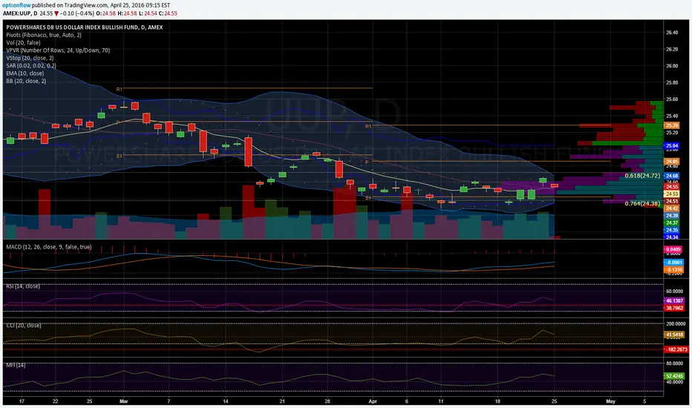Screen dimensions: 692x408
Task: Click the 41.5418 CCI value tag
Action: [674, 335]
